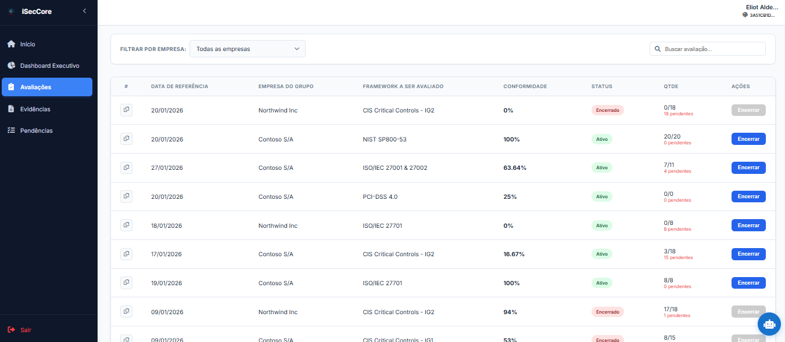
Task: Click the Empresa do Grupo column header
Action: (286, 86)
